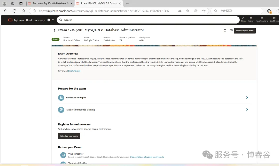The image size is (279, 166).
Task: Click Review exam topics text
Action: pyautogui.click(x=76, y=98)
